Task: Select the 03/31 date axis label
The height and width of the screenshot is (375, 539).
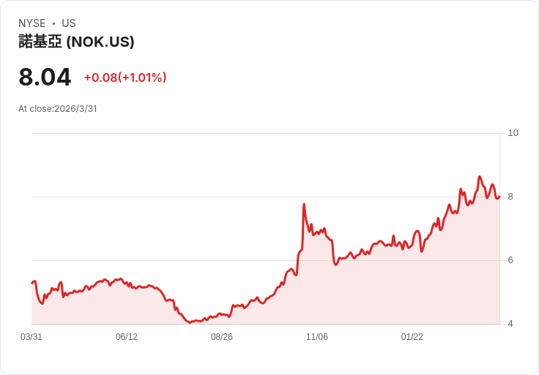Action: pyautogui.click(x=31, y=337)
